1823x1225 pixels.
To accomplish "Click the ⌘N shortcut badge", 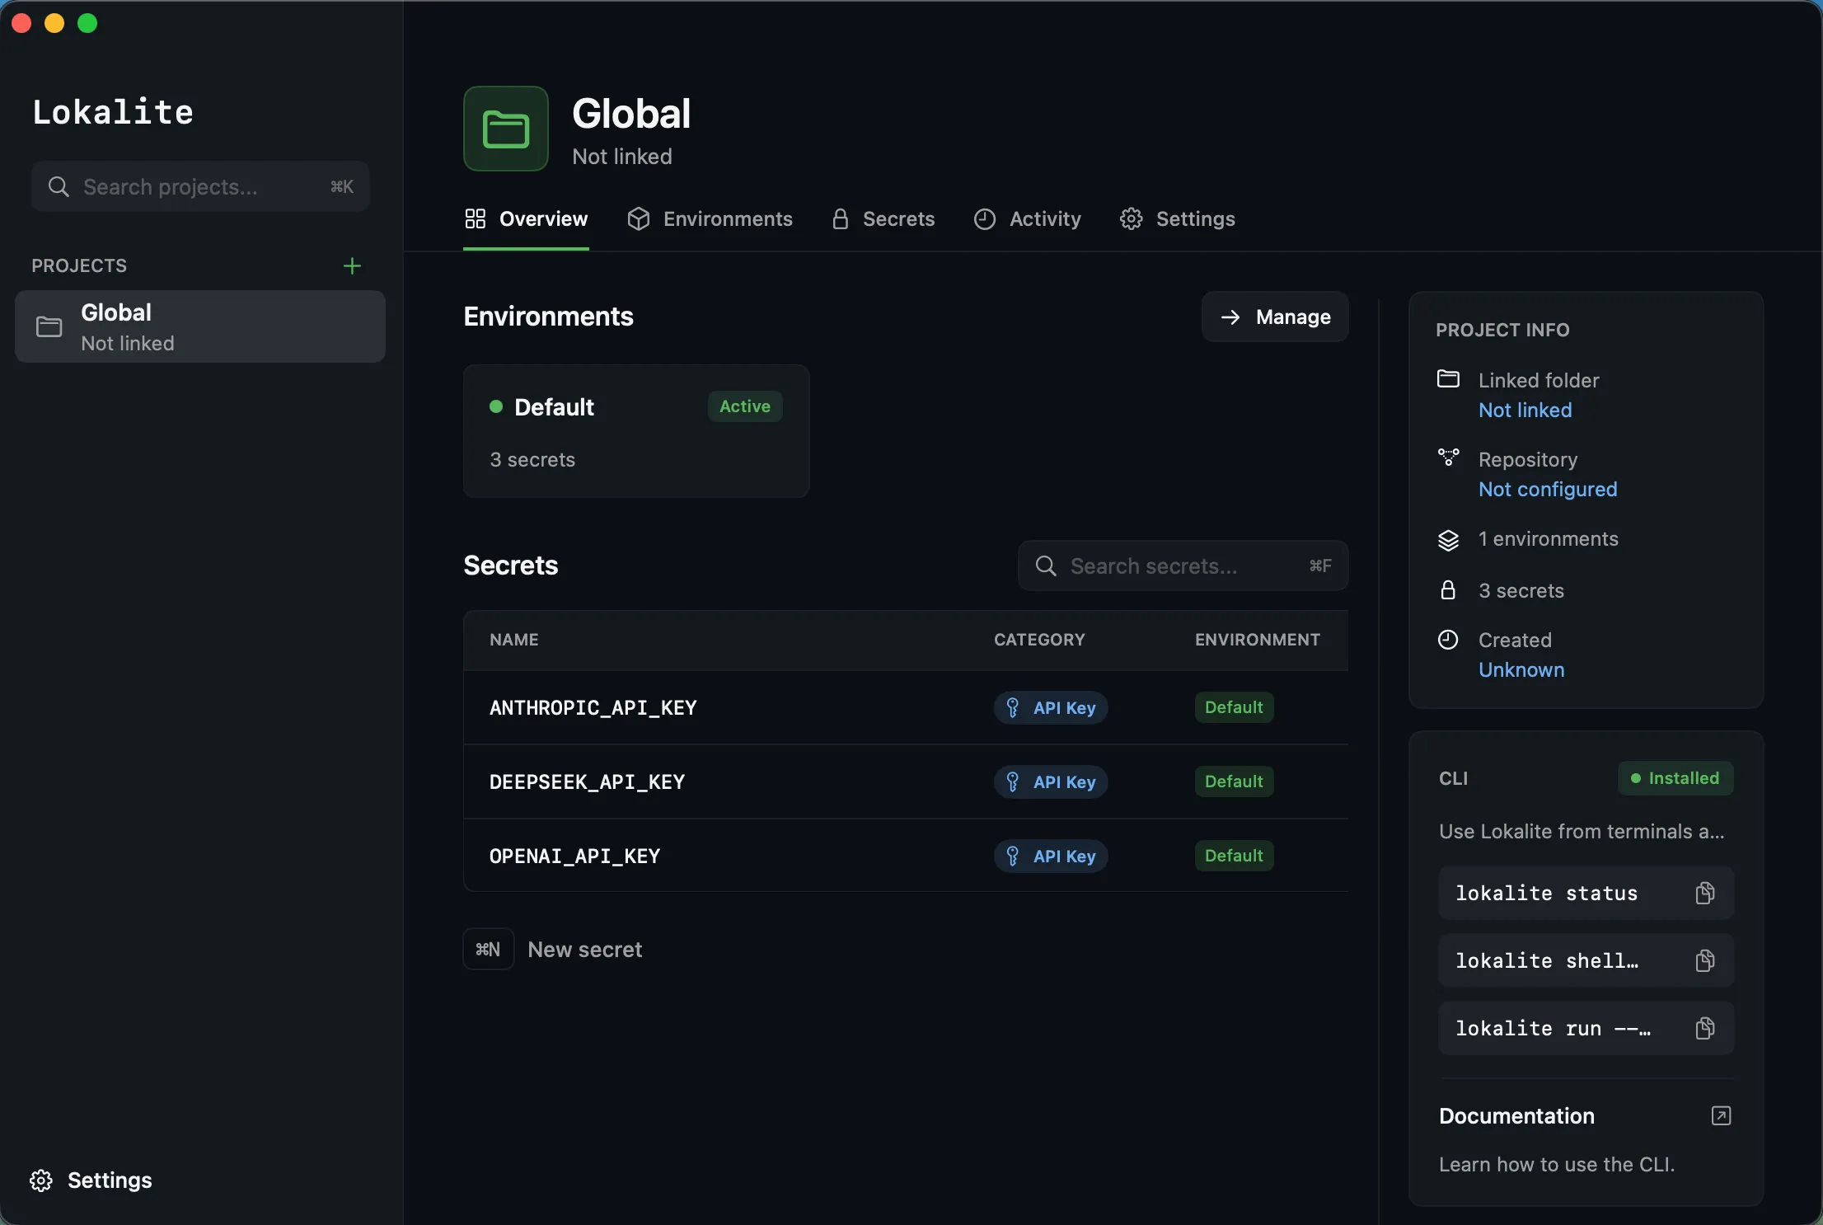I will click(x=489, y=950).
